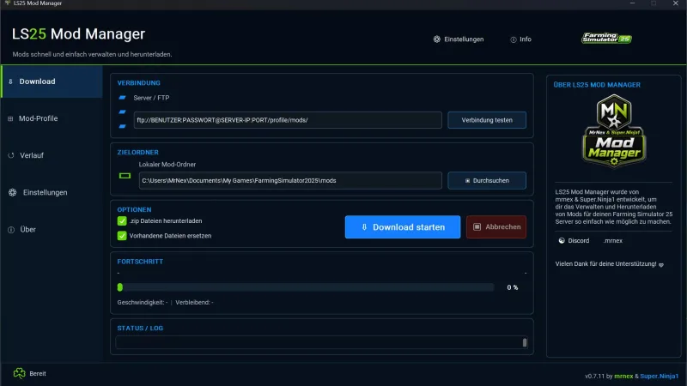Click the Farming Simulator 25 logo
The height and width of the screenshot is (386, 687).
606,39
